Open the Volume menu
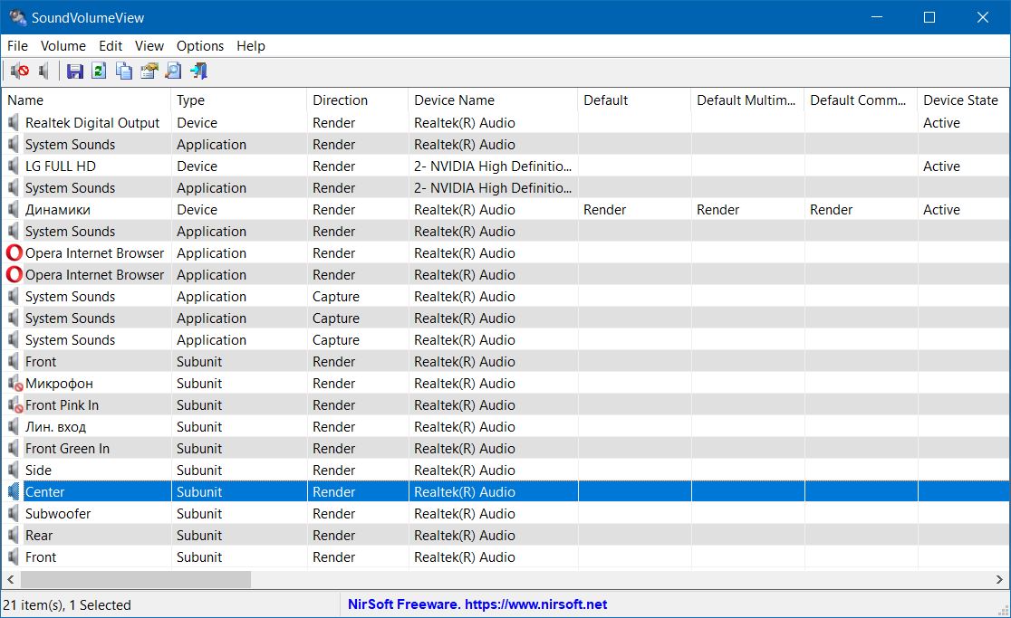The height and width of the screenshot is (618, 1011). (x=63, y=46)
